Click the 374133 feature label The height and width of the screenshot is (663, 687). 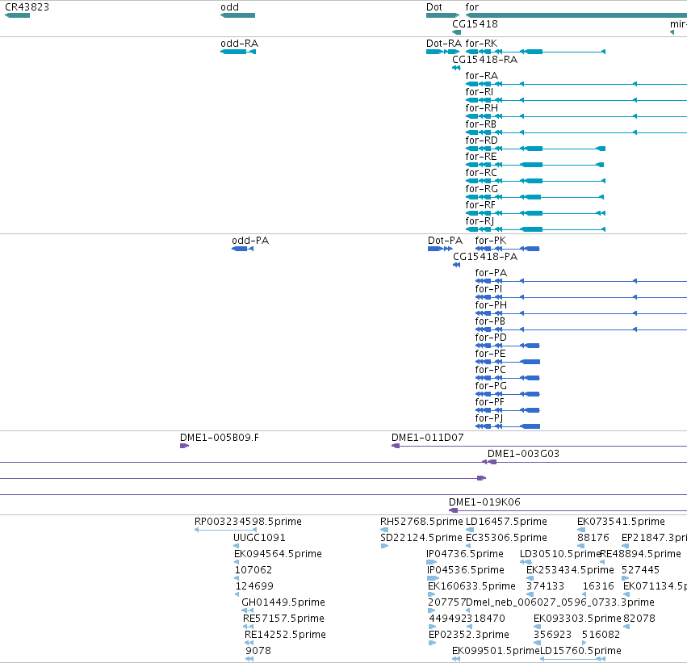click(x=545, y=586)
